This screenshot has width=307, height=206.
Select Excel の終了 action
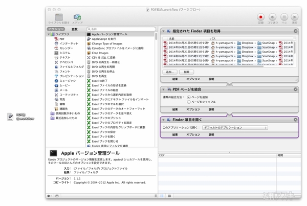click(x=97, y=81)
